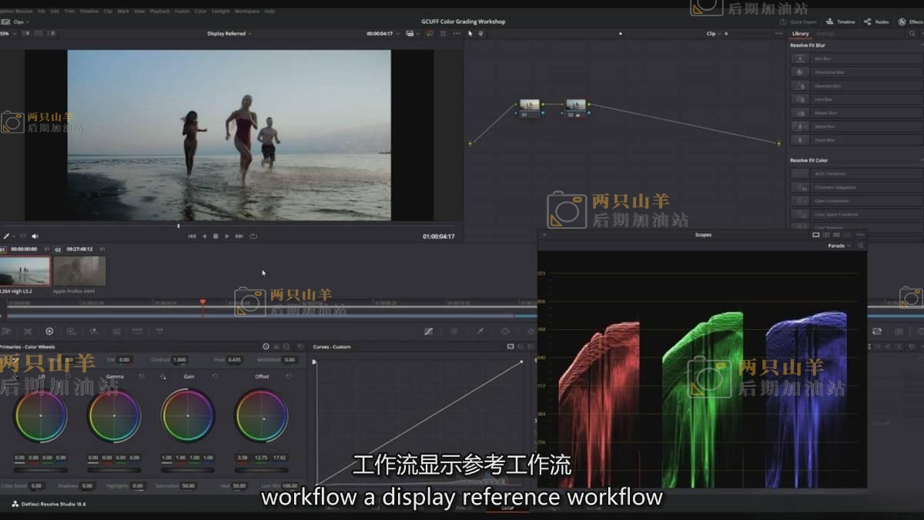Screen dimensions: 924x520
Task: Toggle loop playback in the viewer
Action: point(253,236)
